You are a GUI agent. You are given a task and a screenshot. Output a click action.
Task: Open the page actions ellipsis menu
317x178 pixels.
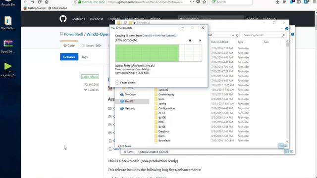(x=192, y=2)
